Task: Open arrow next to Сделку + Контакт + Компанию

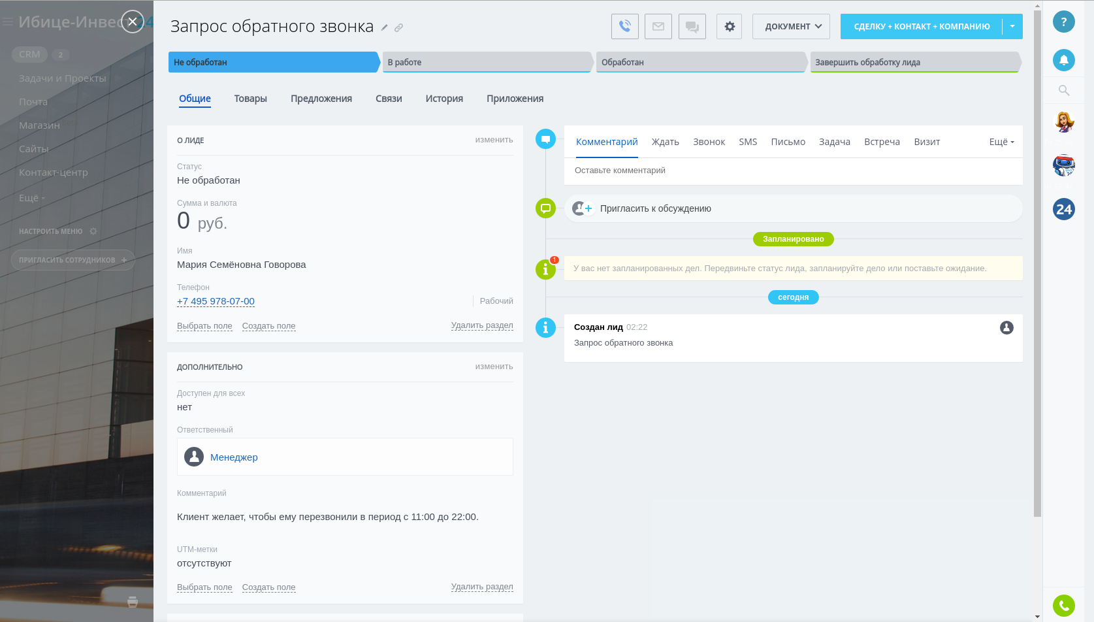Action: point(1012,27)
